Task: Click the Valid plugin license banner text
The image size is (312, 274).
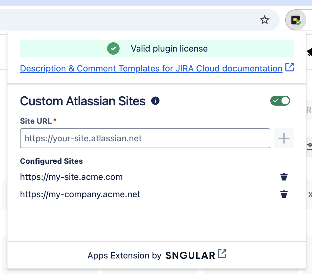Action: click(x=169, y=49)
